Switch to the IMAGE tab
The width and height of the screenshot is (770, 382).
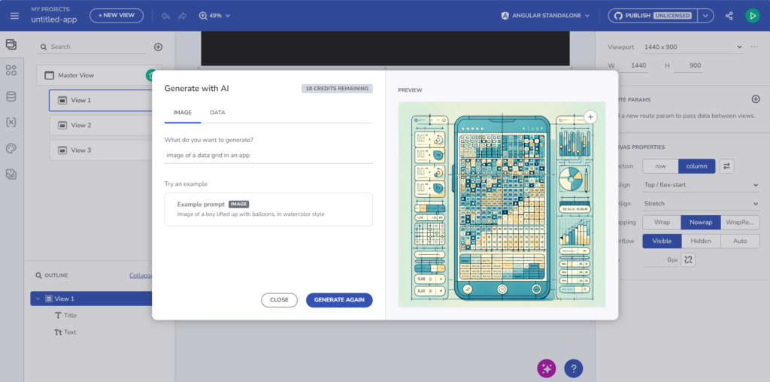tap(183, 113)
